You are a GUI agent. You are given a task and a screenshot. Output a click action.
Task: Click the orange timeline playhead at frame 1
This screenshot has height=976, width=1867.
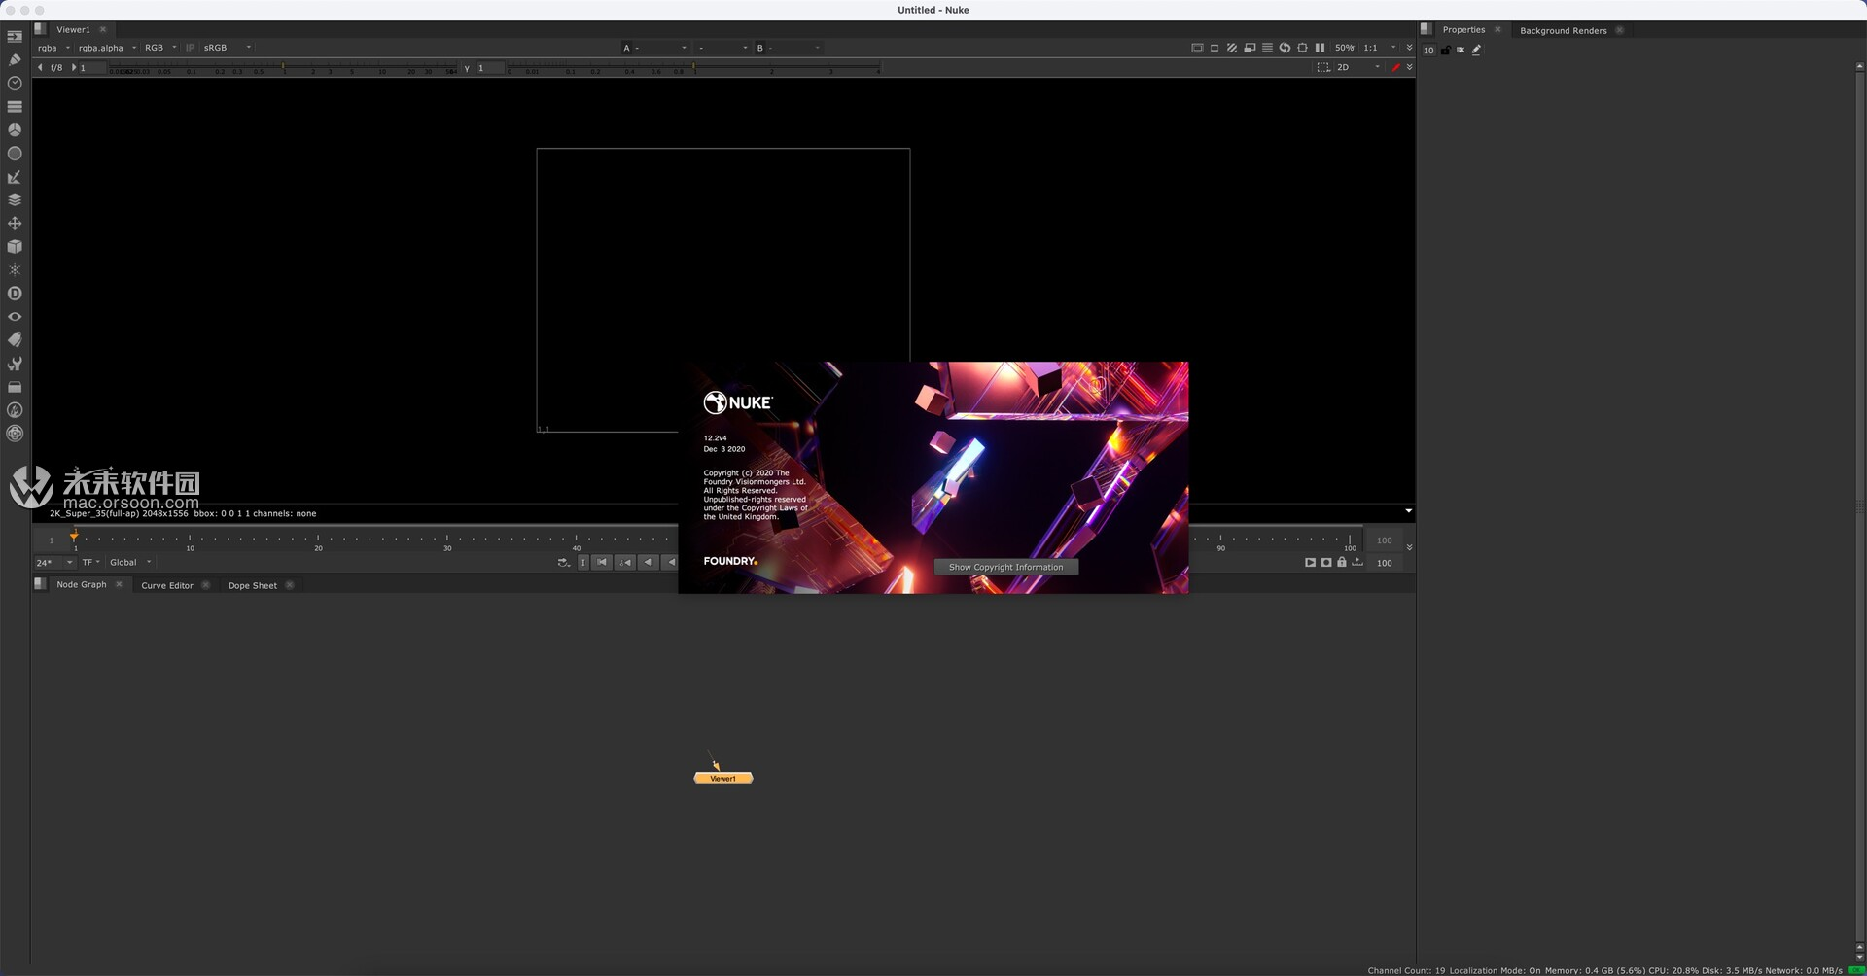pos(74,537)
